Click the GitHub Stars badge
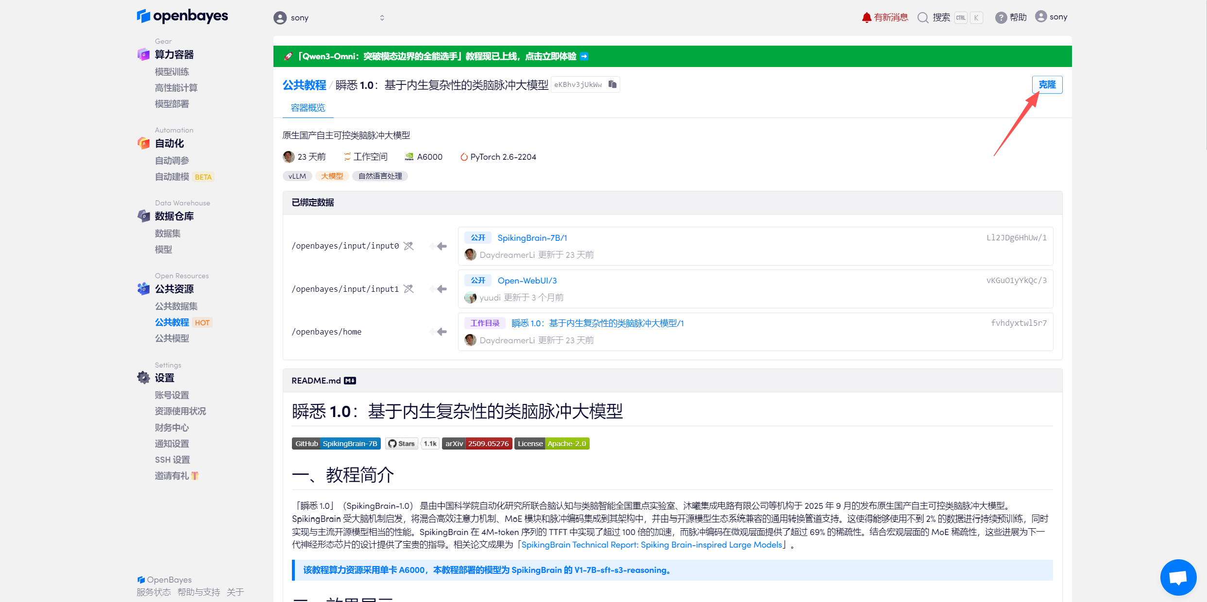1207x602 pixels. [412, 444]
